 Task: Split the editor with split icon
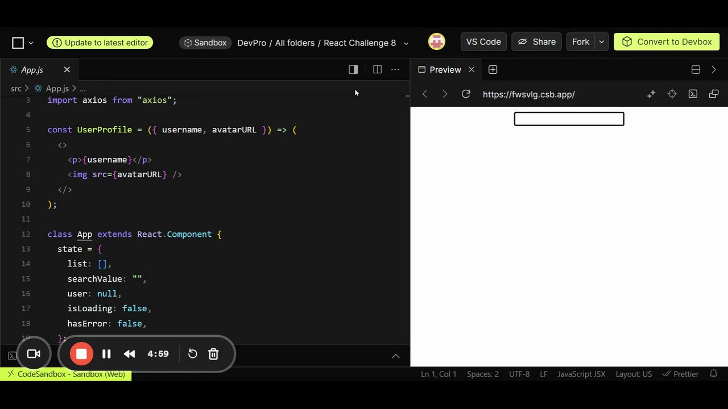[x=377, y=69]
